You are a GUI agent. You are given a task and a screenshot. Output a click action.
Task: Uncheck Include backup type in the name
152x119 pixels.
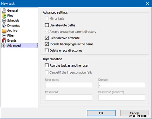(47, 44)
